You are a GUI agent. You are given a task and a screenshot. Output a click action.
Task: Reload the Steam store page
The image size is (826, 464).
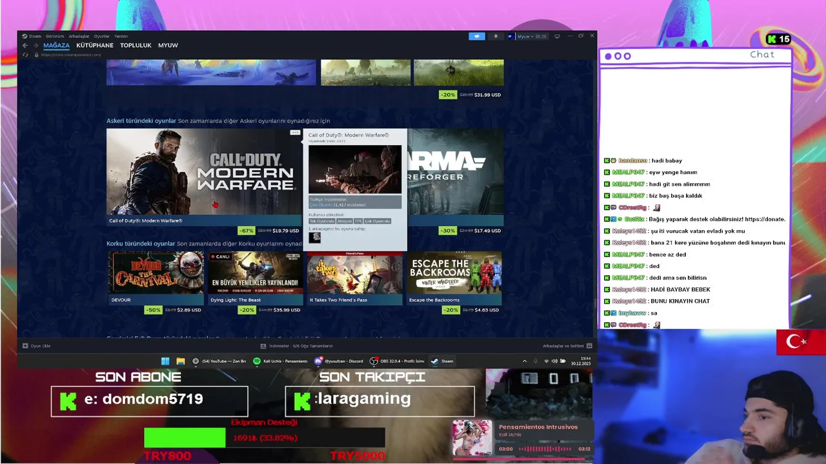click(25, 55)
